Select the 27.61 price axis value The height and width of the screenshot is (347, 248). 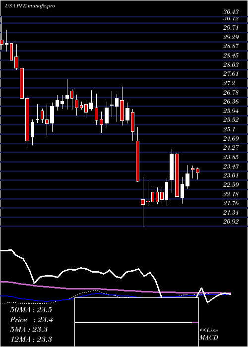coord(231,74)
